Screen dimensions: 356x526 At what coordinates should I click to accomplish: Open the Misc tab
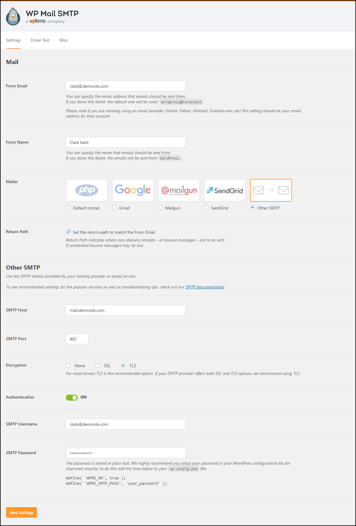click(x=64, y=40)
